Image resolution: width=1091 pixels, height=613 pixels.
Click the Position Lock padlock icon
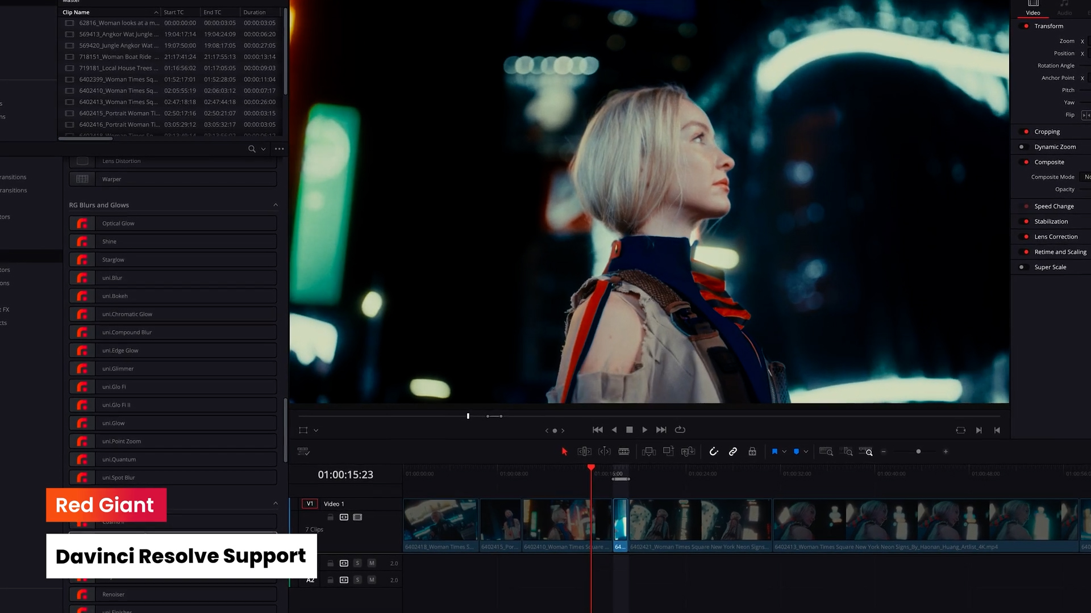coord(752,452)
